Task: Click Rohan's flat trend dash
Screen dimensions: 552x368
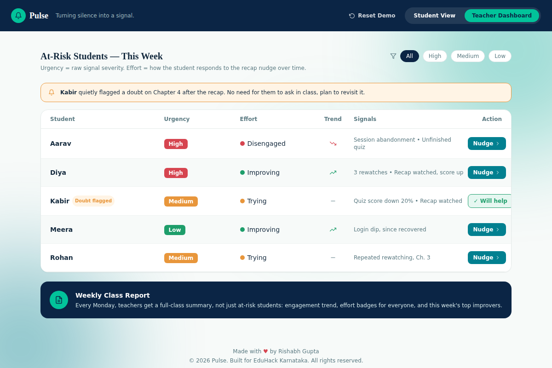Action: click(x=333, y=258)
